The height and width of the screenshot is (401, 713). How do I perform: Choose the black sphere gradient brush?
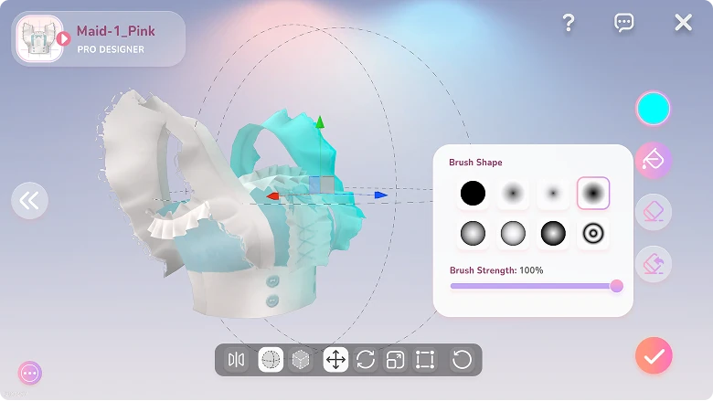pos(553,234)
